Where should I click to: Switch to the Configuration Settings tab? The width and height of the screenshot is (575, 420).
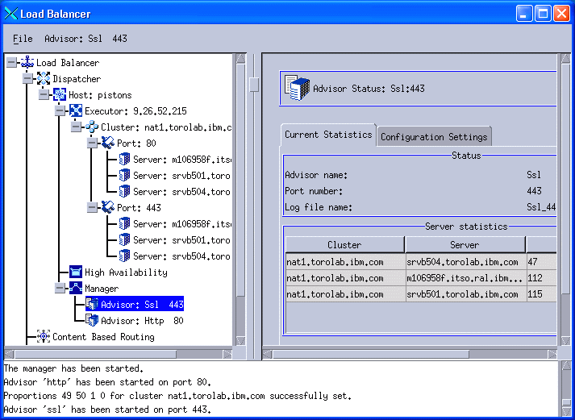pos(434,137)
